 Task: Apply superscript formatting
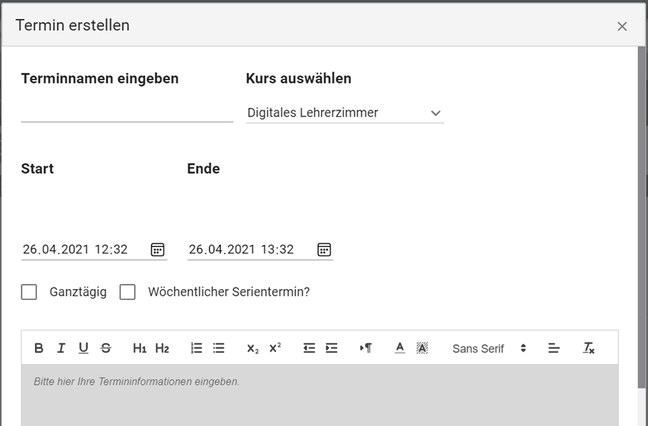[x=275, y=349]
